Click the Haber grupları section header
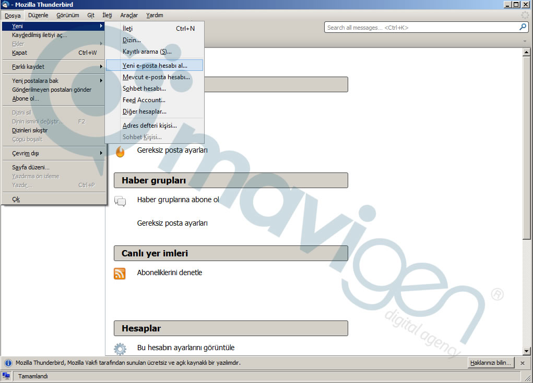The width and height of the screenshot is (533, 383). click(x=231, y=180)
